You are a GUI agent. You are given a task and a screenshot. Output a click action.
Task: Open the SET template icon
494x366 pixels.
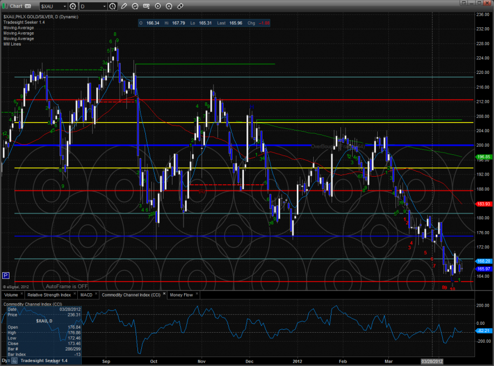(x=147, y=6)
